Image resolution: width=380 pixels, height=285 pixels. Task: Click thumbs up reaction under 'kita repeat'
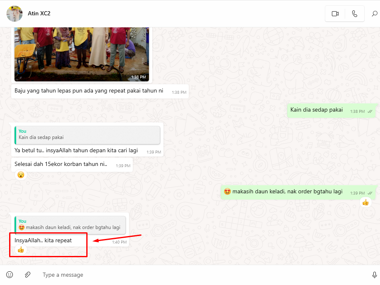[x=21, y=249]
